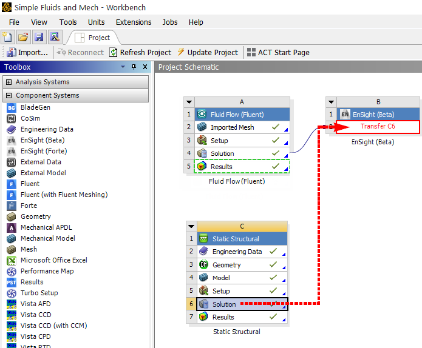Open the File menu
This screenshot has width=422, height=348.
coord(14,22)
